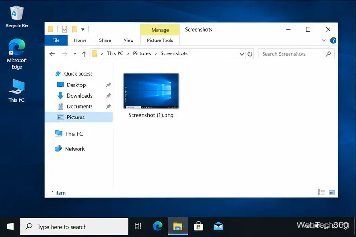Image resolution: width=356 pixels, height=237 pixels.
Task: Go up one folder level
Action: 84,54
